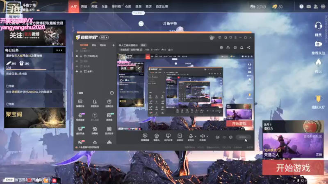328x184 pixels.
Task: Open 推荐关注 camera icon in game sidebar
Action: tap(318, 44)
